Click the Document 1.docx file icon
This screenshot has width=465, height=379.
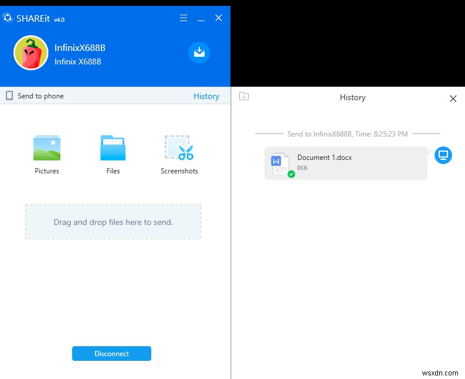click(280, 164)
